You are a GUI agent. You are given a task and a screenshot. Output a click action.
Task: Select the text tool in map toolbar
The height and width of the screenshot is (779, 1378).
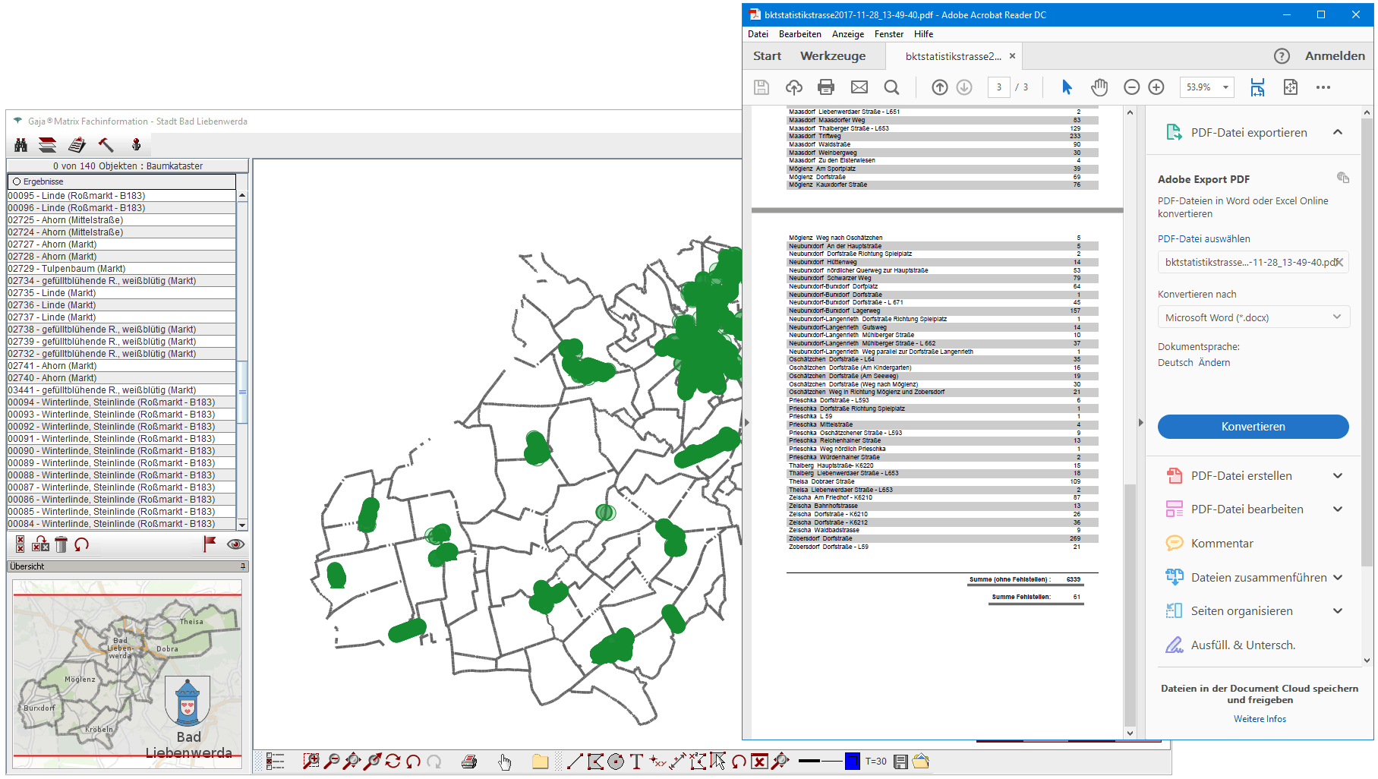click(636, 762)
